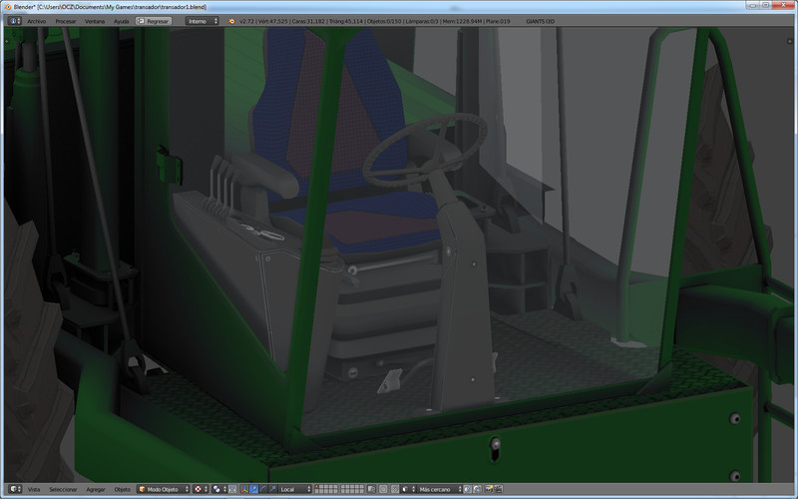Click the 3D view editor type icon
The image size is (798, 499).
tap(13, 489)
